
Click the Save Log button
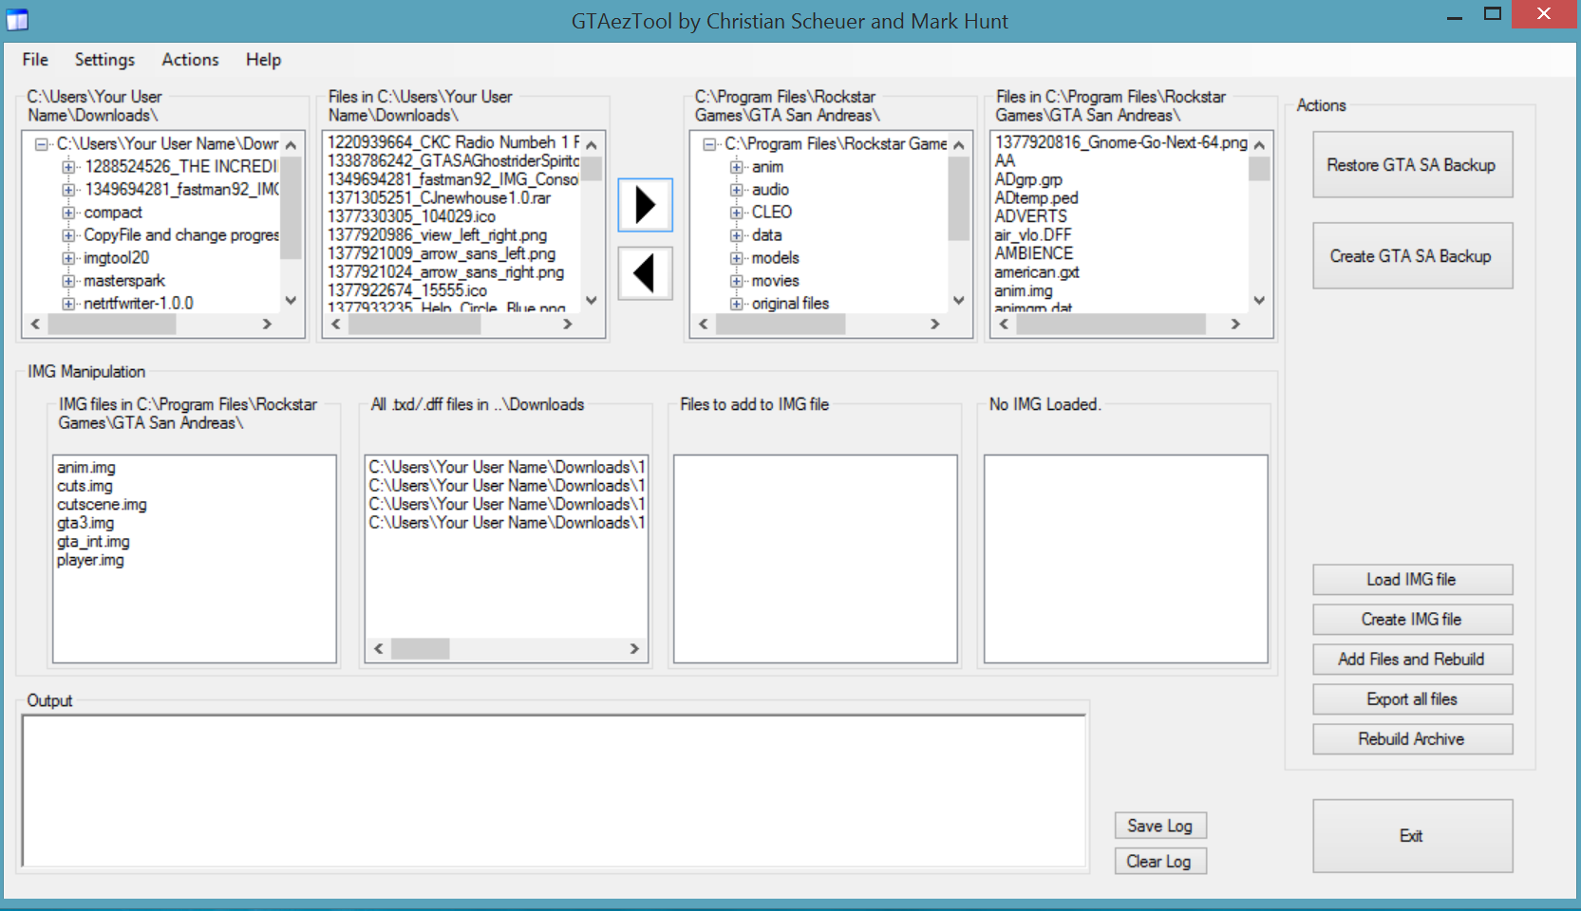click(x=1160, y=826)
